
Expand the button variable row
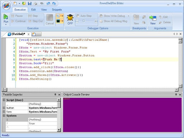click(4, 108)
